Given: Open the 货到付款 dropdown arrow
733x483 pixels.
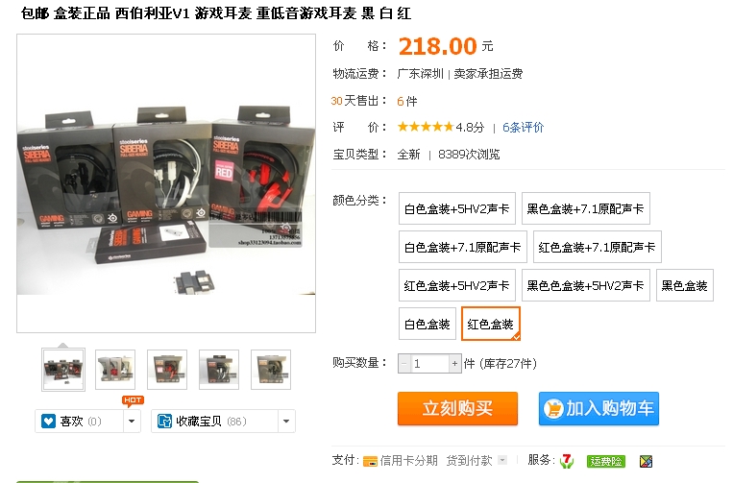Looking at the screenshot, I should click(502, 460).
